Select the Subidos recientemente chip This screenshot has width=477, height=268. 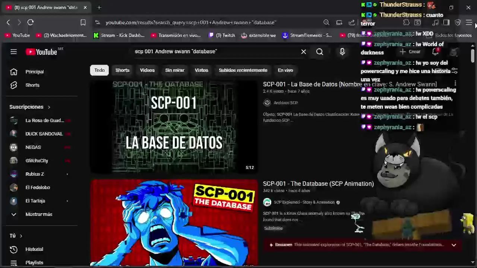[243, 70]
